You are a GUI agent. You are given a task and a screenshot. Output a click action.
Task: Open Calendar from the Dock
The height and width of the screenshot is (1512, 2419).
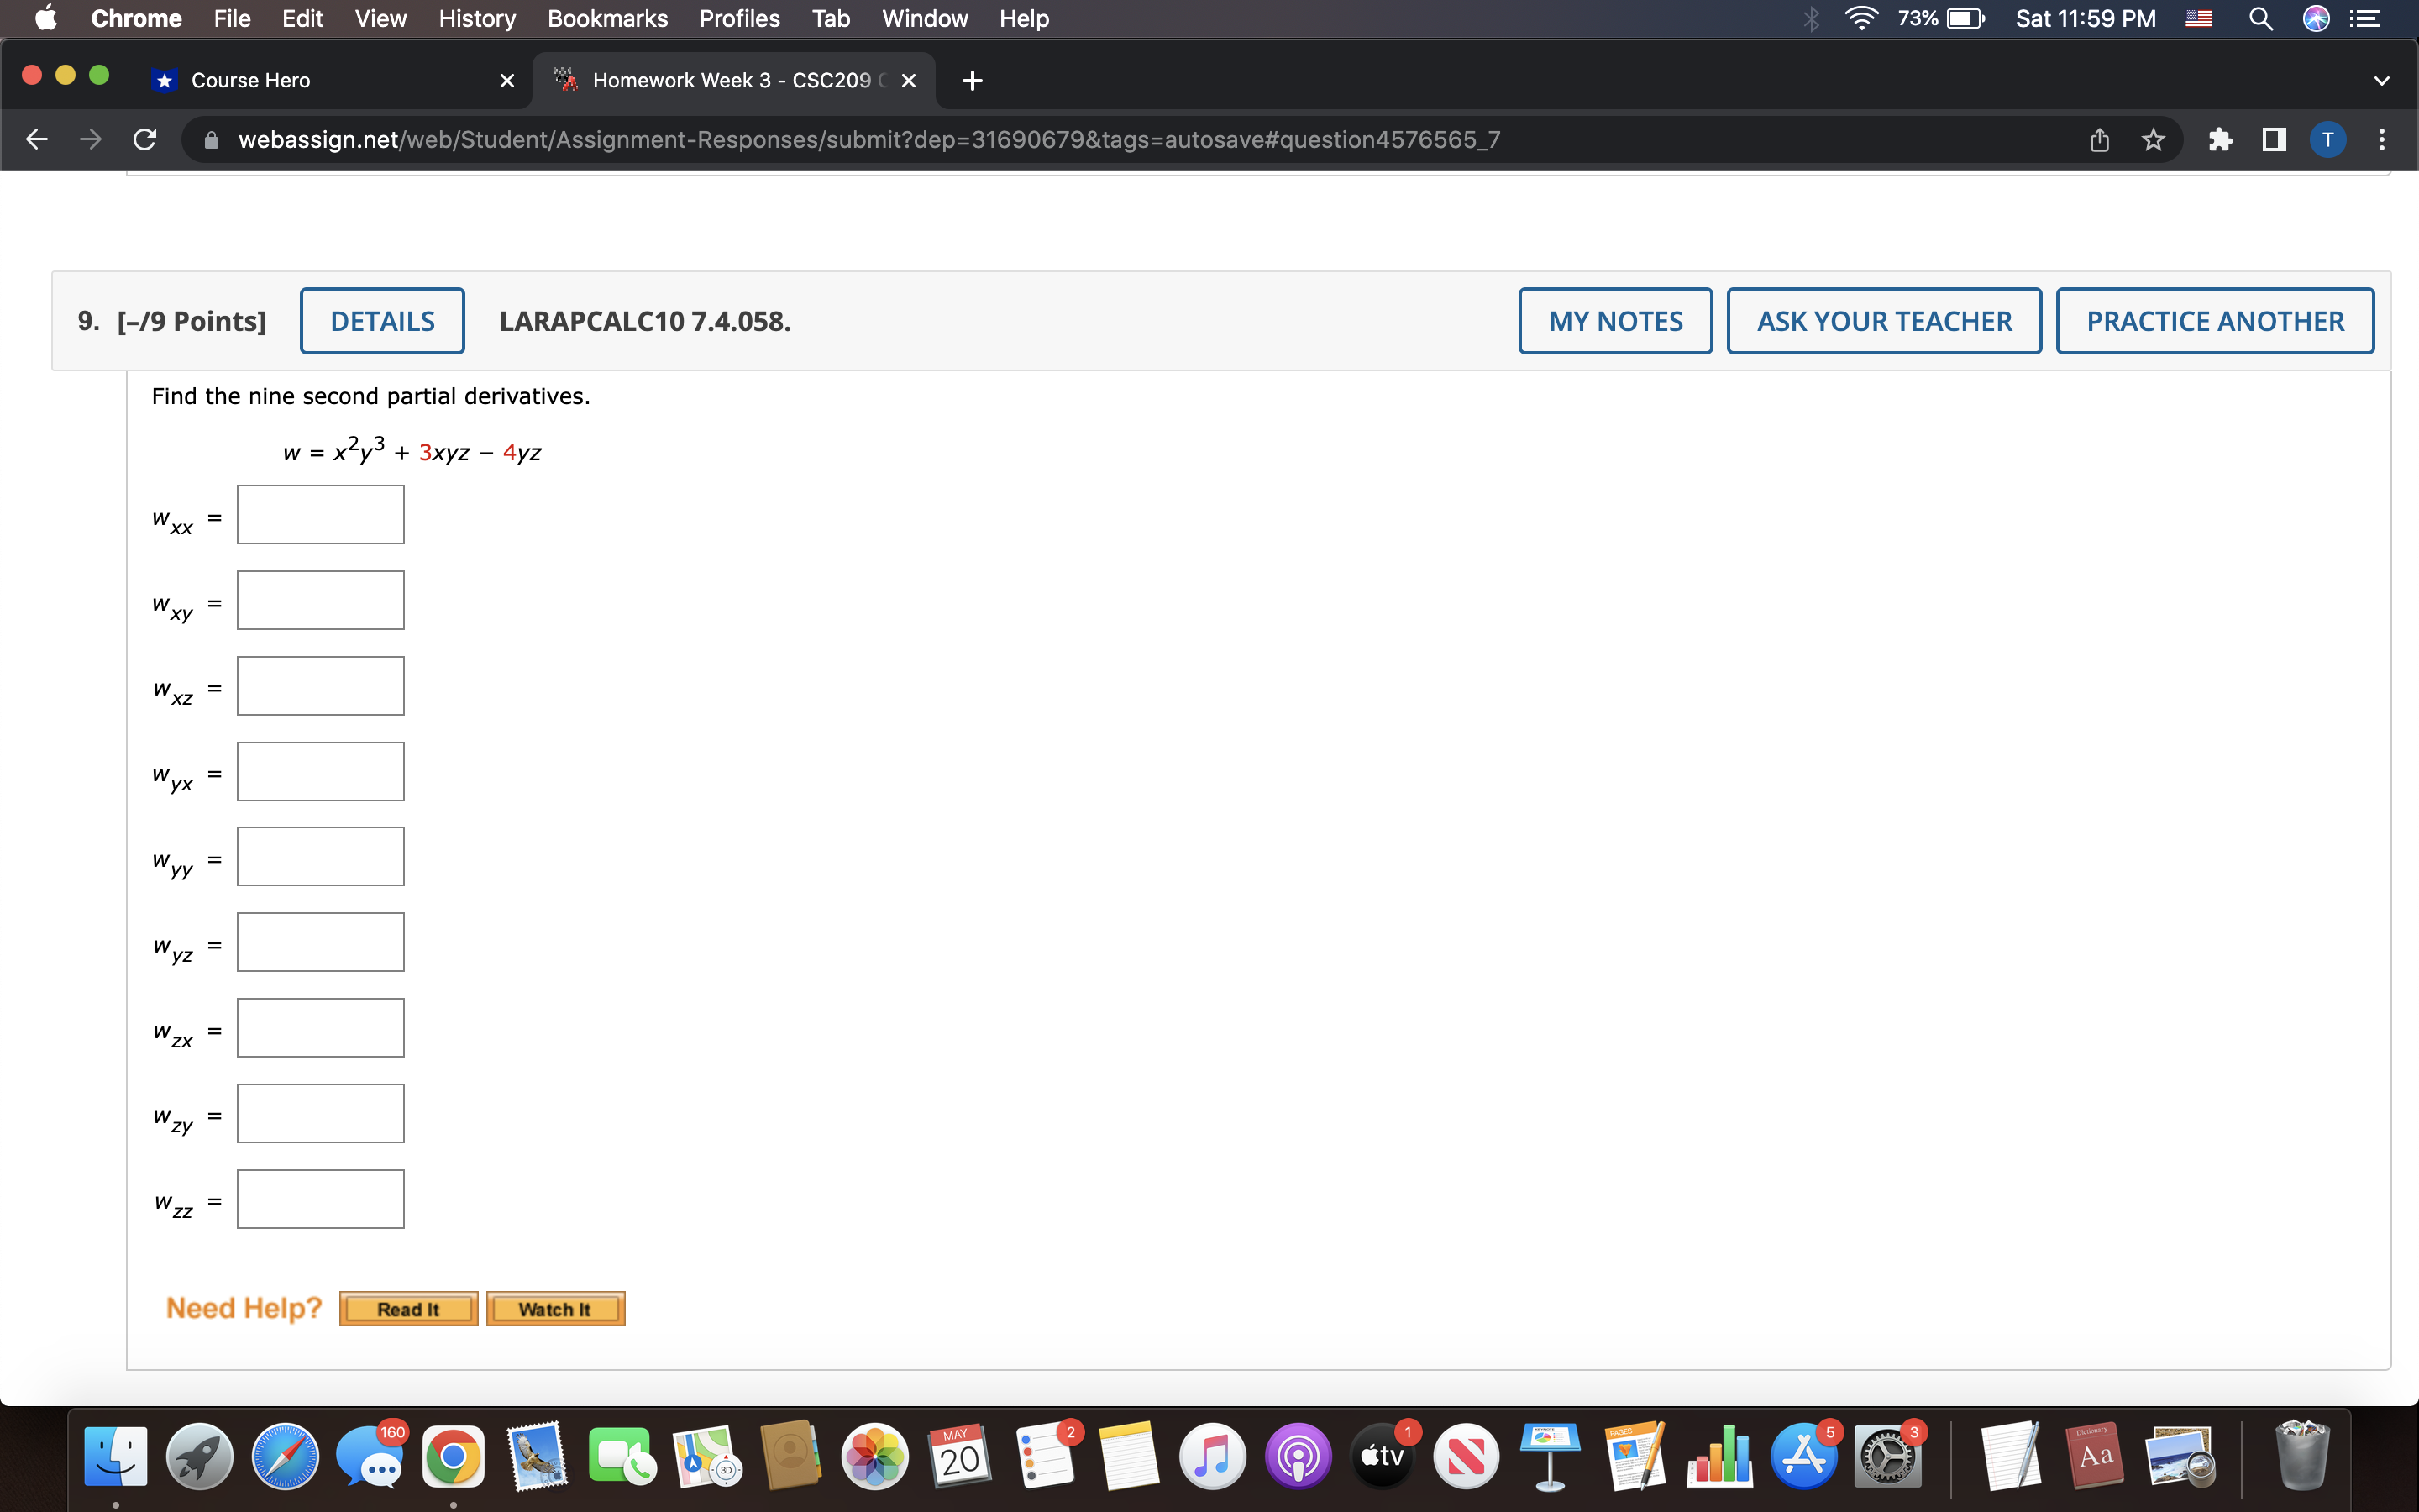[x=958, y=1455]
